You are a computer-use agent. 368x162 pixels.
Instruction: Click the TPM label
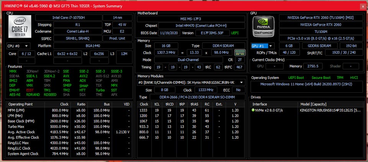pyautogui.click(x=340, y=78)
